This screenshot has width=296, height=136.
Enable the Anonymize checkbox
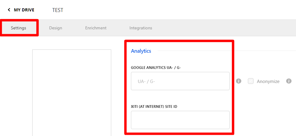[x=251, y=81]
